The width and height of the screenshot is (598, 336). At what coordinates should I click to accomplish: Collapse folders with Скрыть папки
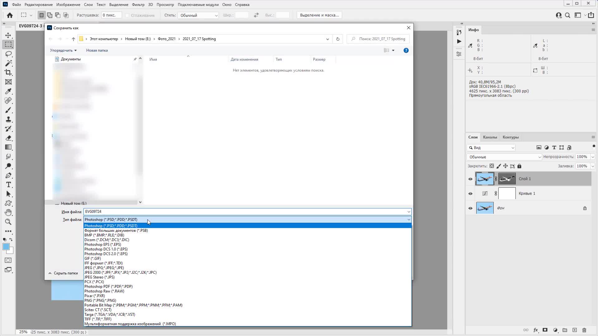pos(63,273)
